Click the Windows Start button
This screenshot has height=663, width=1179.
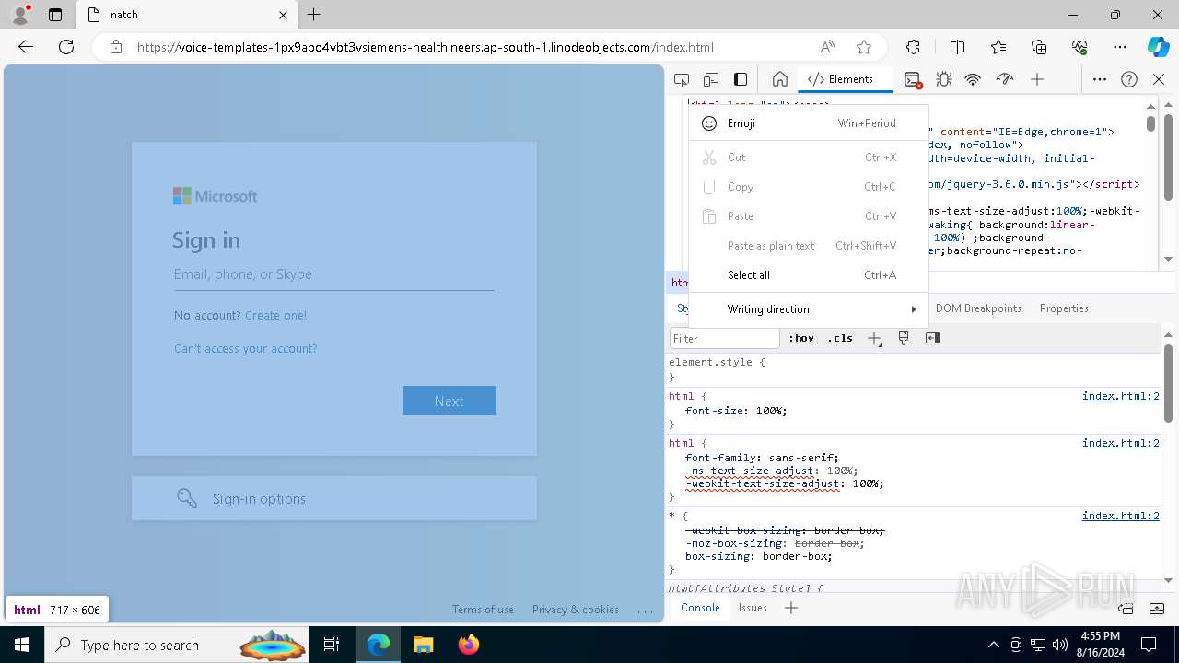pyautogui.click(x=22, y=645)
